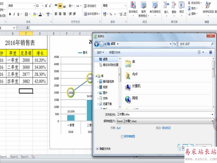The width and height of the screenshot is (217, 163).
Task: Select 最近访问的位置 in navigation pane
Action: (109, 65)
